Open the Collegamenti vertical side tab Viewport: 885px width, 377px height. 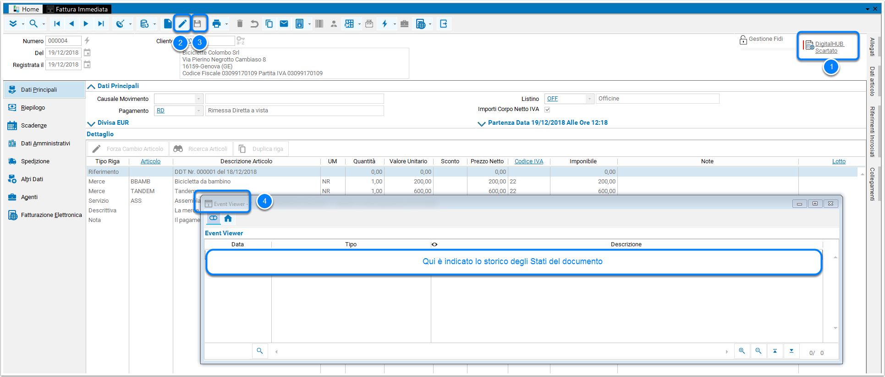(872, 184)
